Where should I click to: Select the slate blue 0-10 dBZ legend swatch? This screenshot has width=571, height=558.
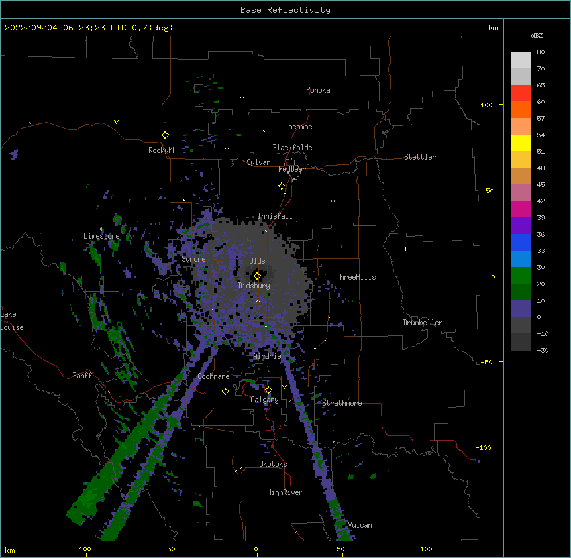point(521,309)
